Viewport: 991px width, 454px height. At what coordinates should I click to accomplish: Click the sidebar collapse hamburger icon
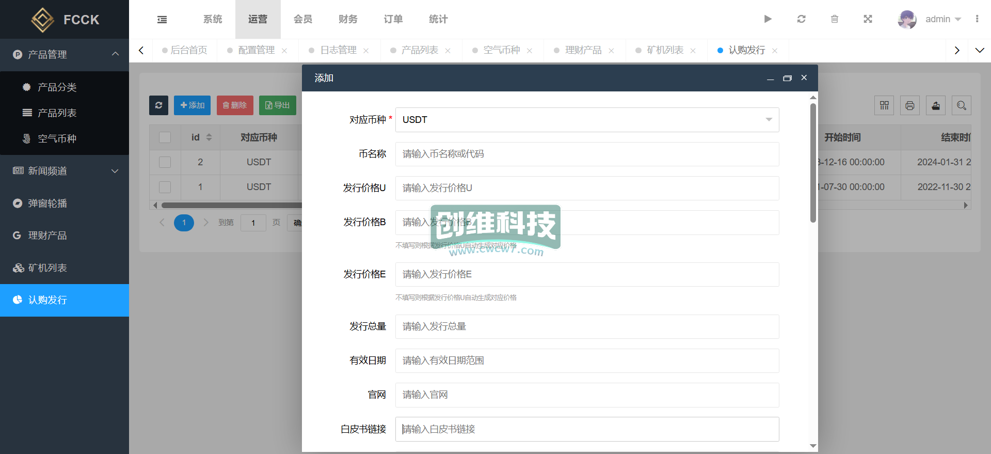point(162,20)
